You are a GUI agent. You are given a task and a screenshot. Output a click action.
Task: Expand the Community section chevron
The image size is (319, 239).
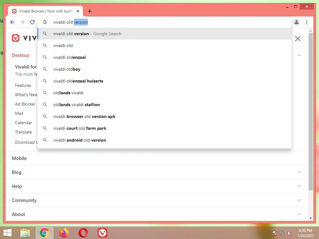(x=299, y=200)
